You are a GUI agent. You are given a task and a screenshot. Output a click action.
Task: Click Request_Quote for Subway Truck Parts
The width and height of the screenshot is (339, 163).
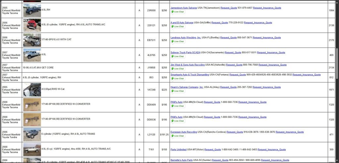click(233, 52)
